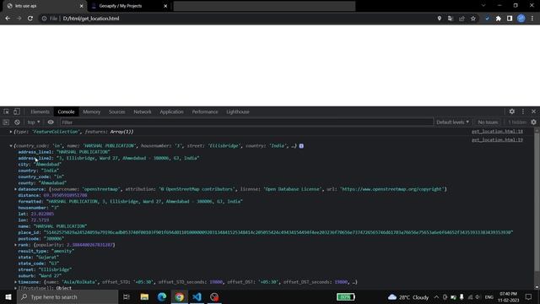540x304 pixels.
Task: Click the browser back arrow
Action: pyautogui.click(x=8, y=19)
